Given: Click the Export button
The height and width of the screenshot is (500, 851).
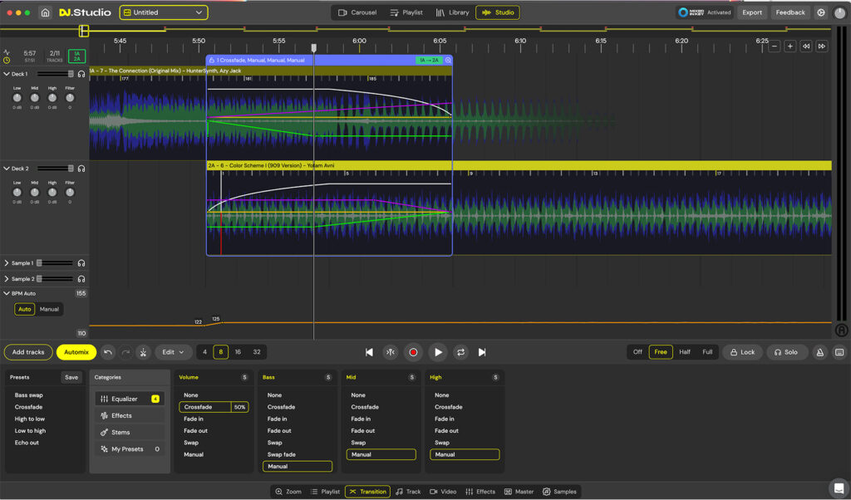Looking at the screenshot, I should coord(751,12).
